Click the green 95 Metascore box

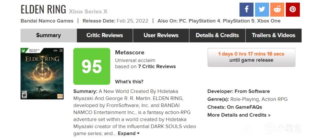click(92, 66)
